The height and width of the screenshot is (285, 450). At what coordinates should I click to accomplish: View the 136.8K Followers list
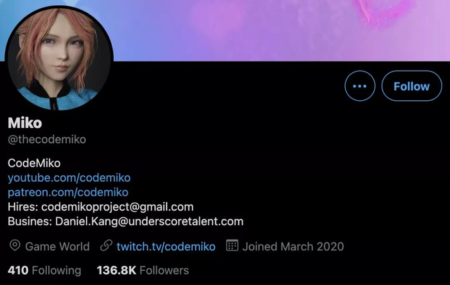click(143, 270)
